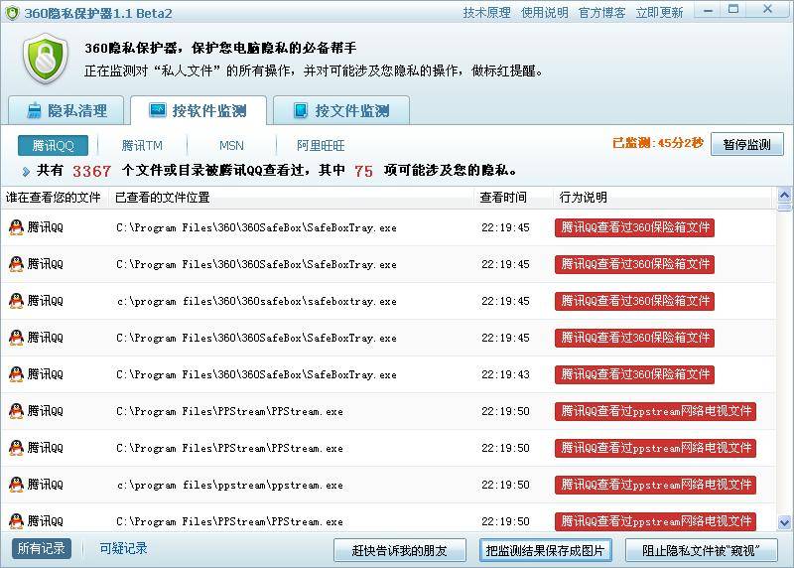Click QQ penguin icon in lowercase safeboxtray.exe row
The width and height of the screenshot is (794, 568).
(16, 301)
